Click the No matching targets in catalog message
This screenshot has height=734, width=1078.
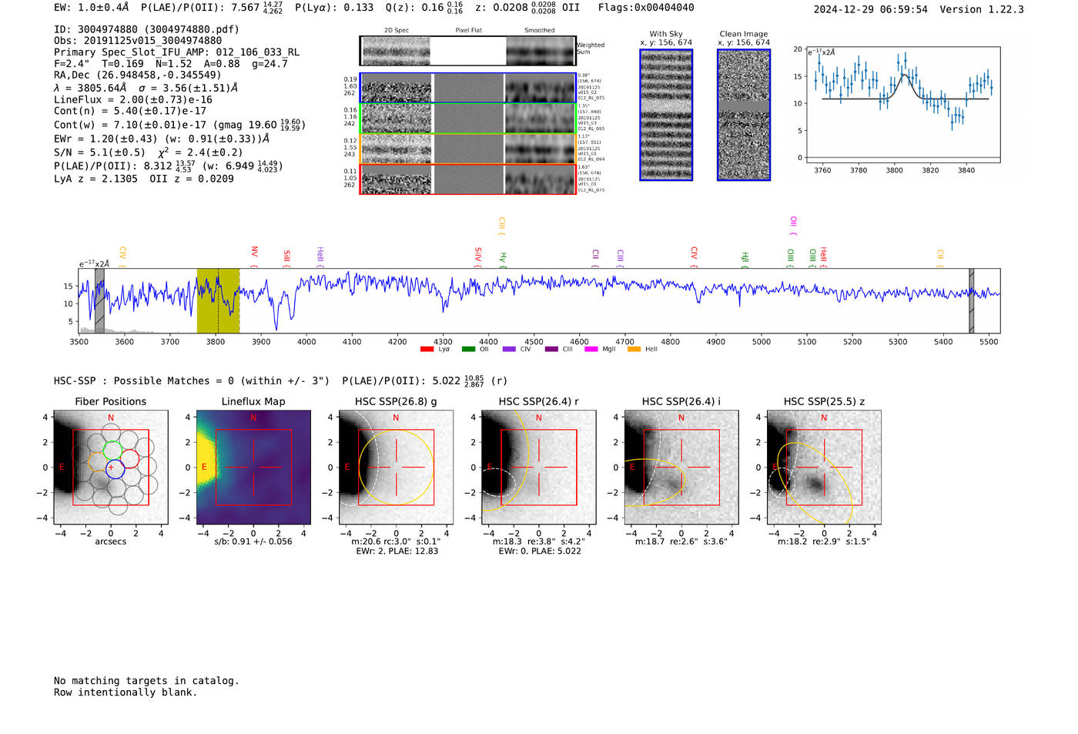pos(146,681)
